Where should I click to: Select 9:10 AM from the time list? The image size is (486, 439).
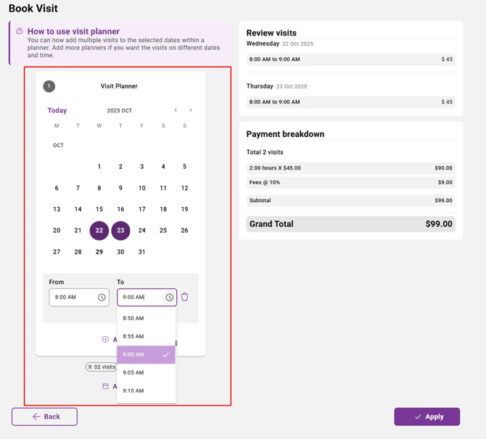(x=133, y=390)
